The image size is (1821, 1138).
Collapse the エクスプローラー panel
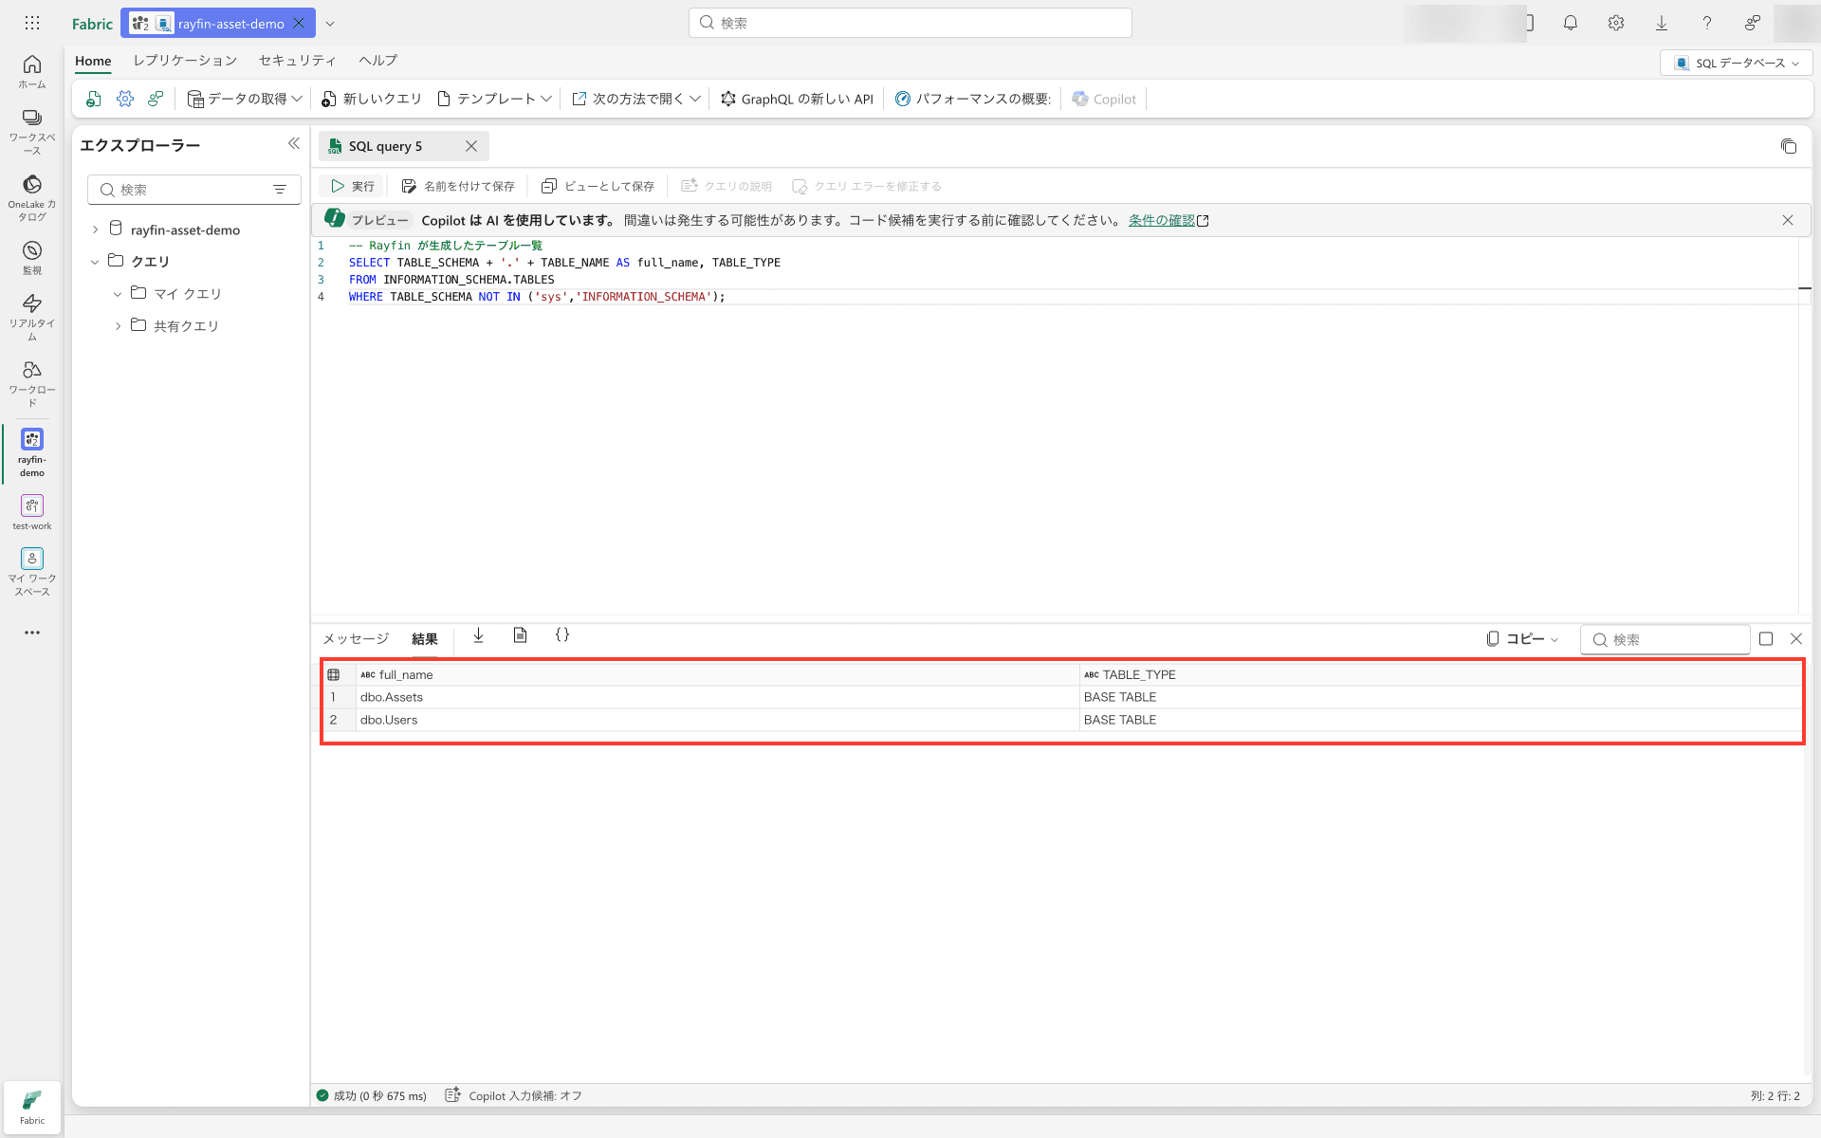tap(294, 143)
